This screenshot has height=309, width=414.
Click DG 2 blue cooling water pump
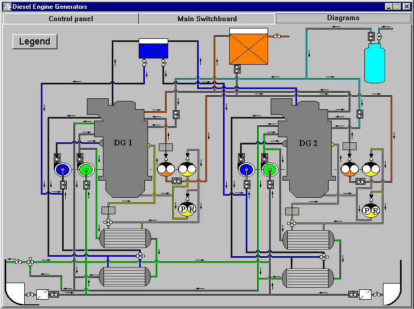click(246, 170)
